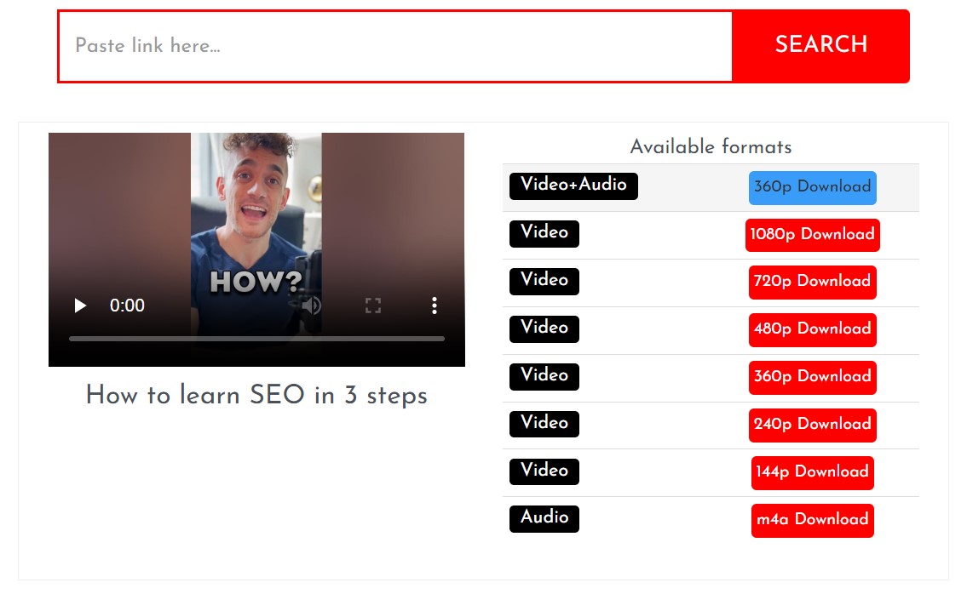Select the title How to learn SEO
Screen dimensions: 967x594
coord(256,395)
